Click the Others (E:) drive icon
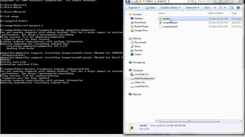The image size is (245, 137). click(132, 83)
